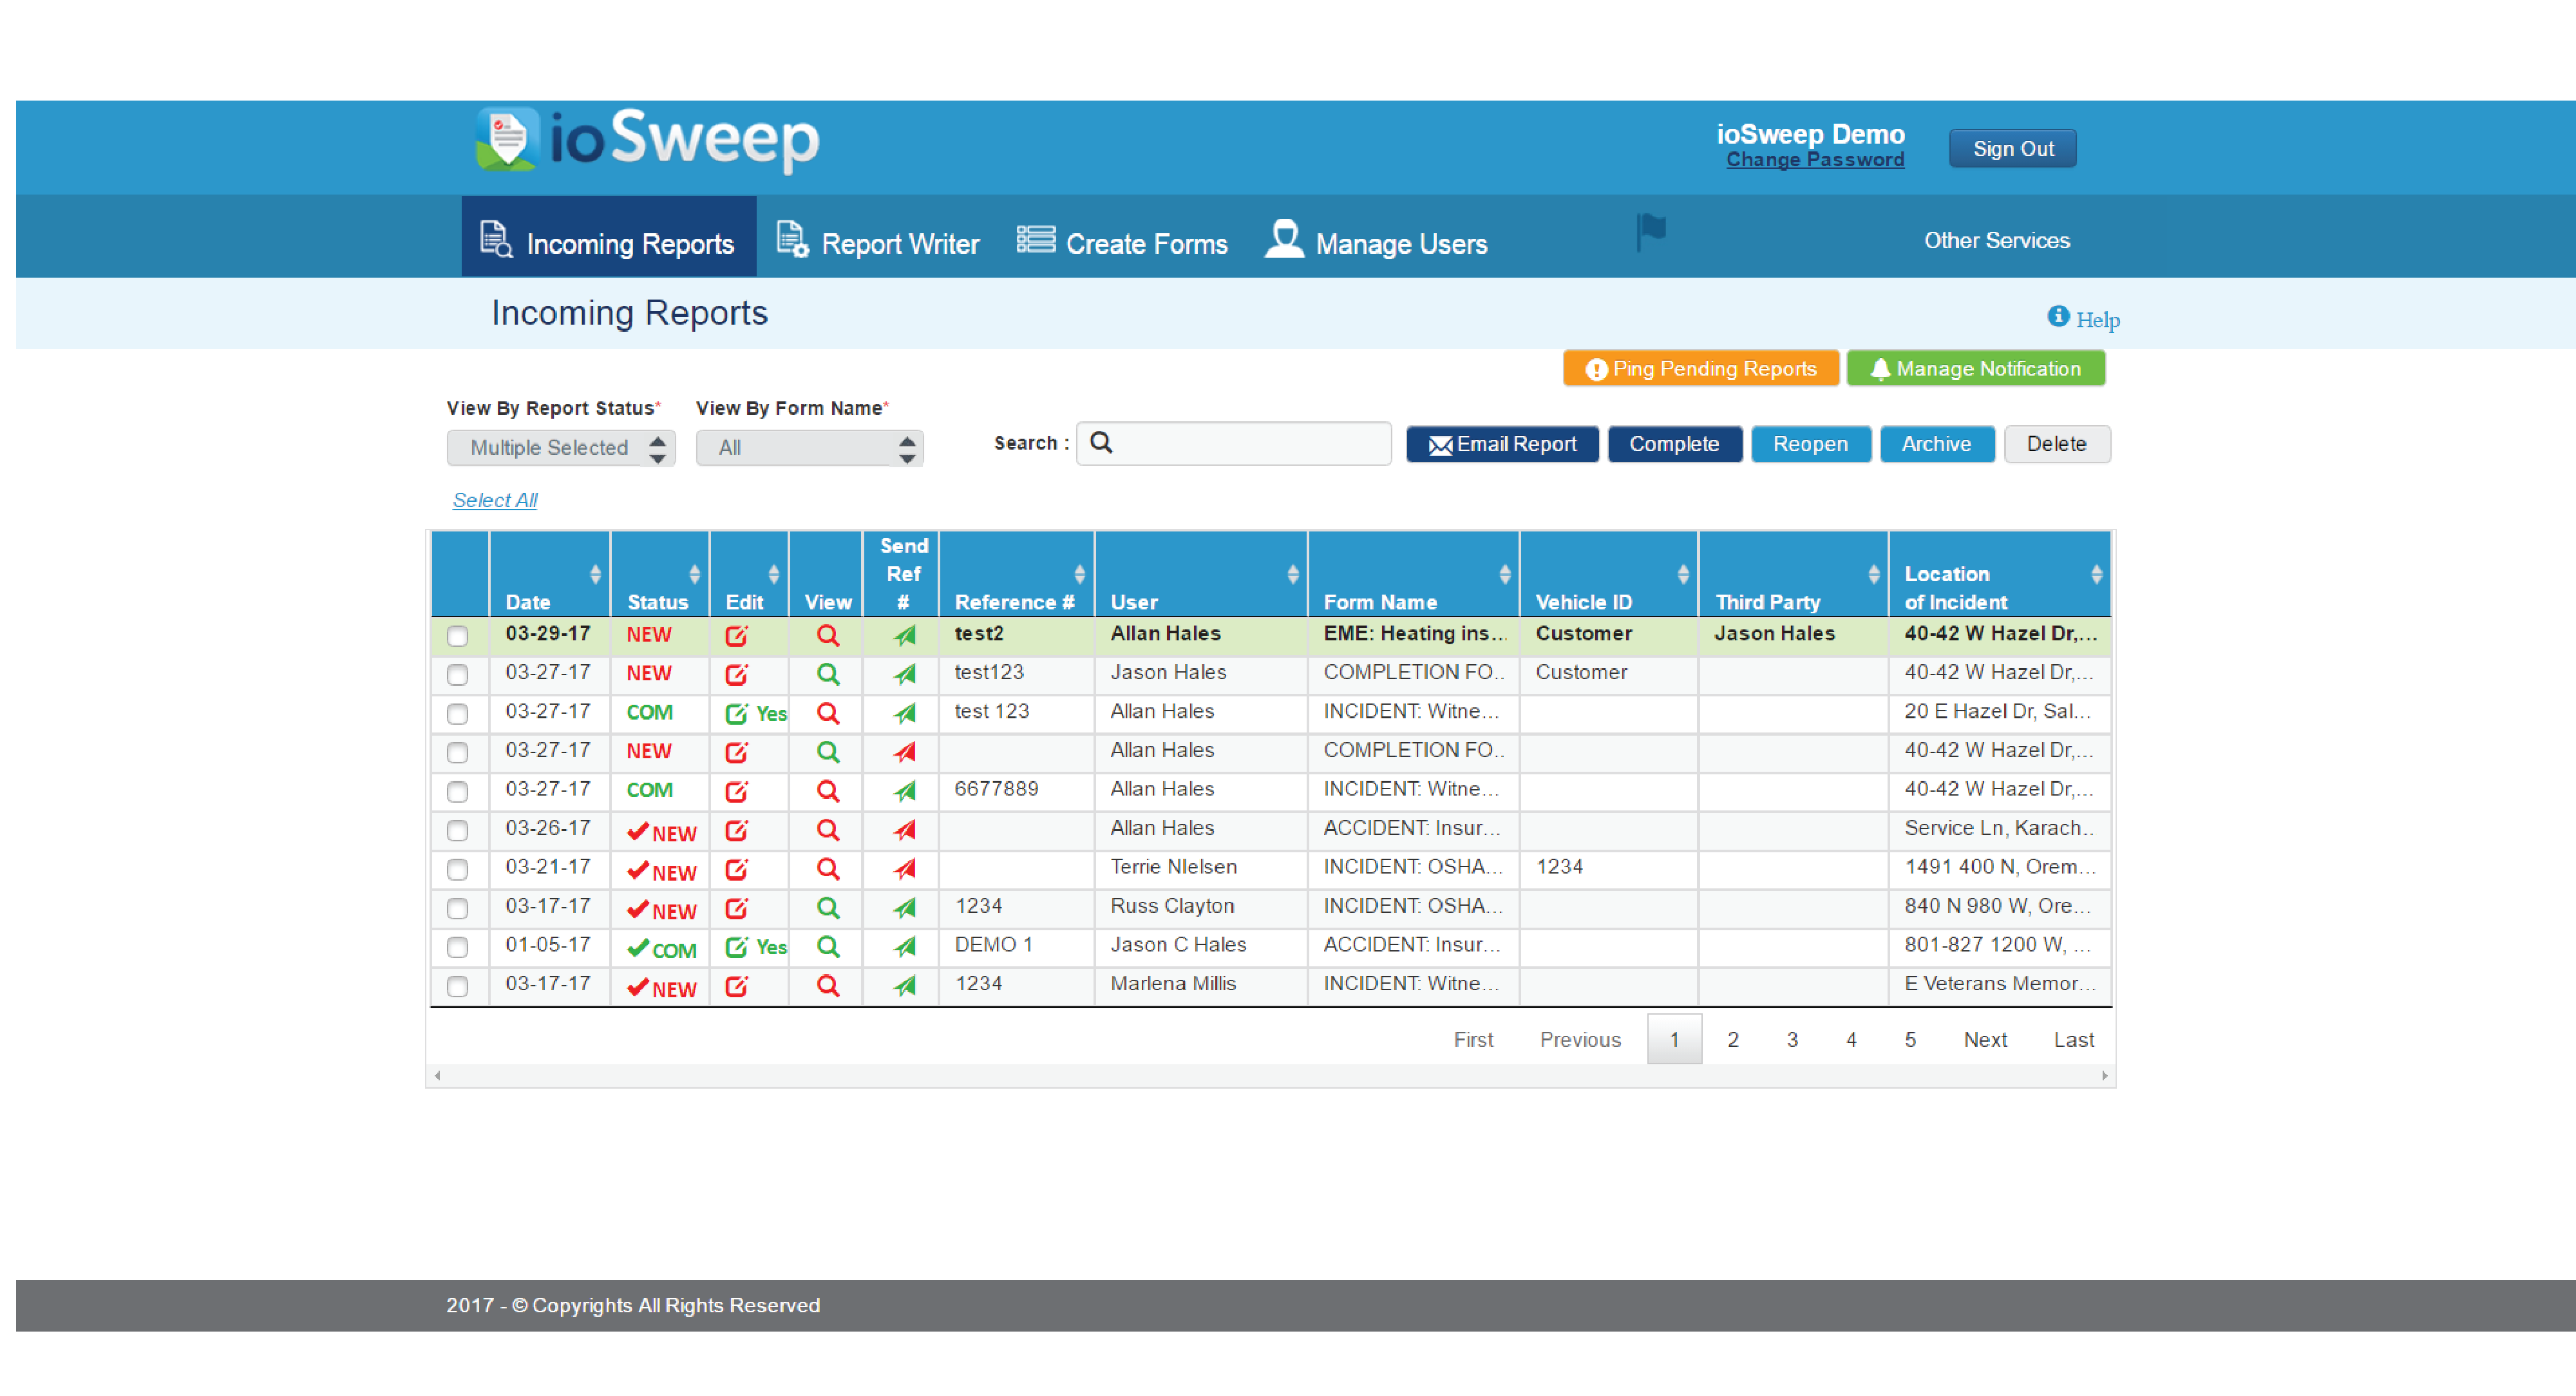Open the view magnifier for test123 row
This screenshot has height=1396, width=2576.
coord(827,674)
